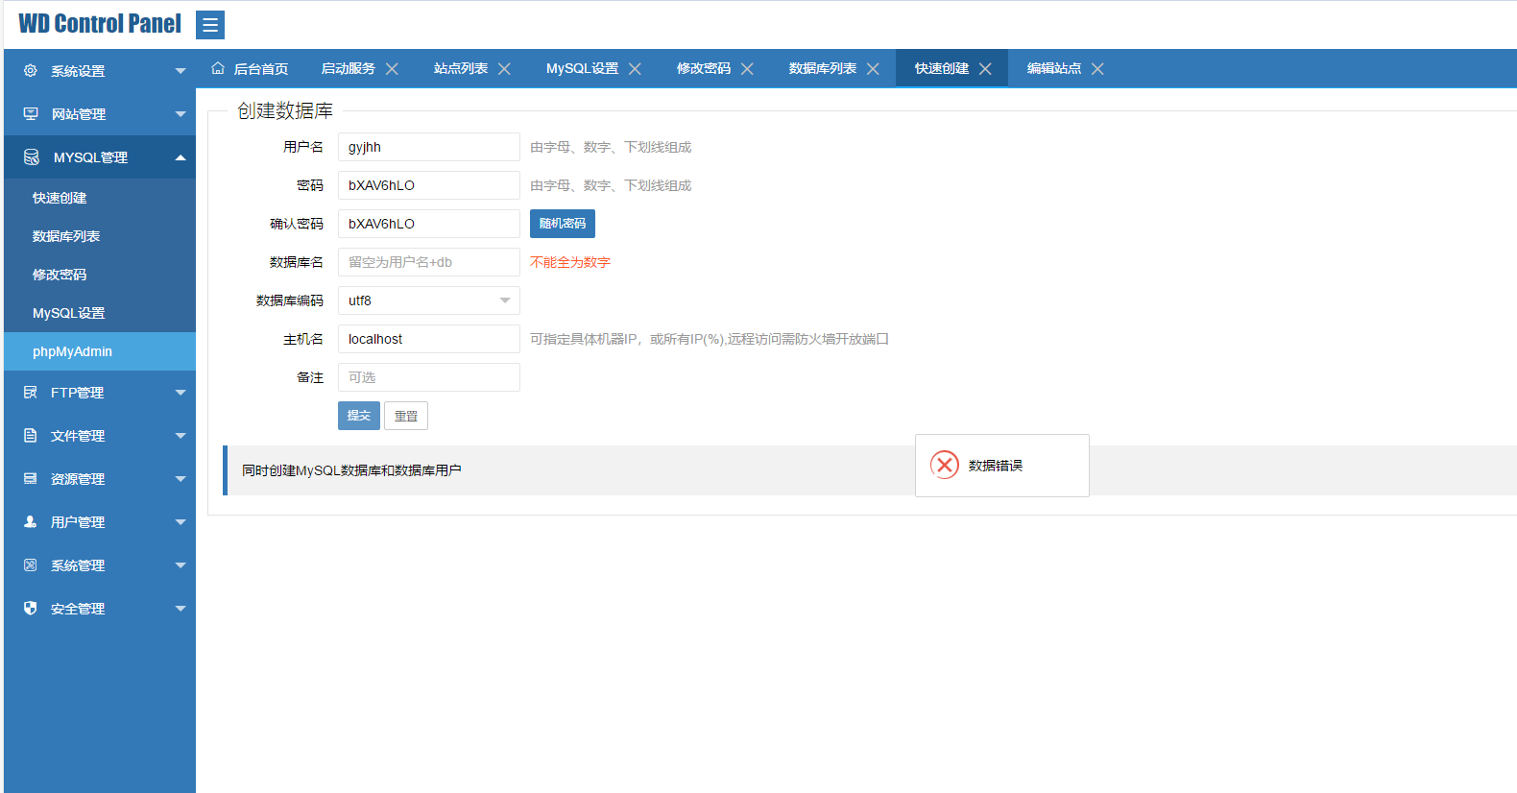The width and height of the screenshot is (1517, 793).
Task: Click the 安全管理 shield icon
Action: tap(31, 609)
